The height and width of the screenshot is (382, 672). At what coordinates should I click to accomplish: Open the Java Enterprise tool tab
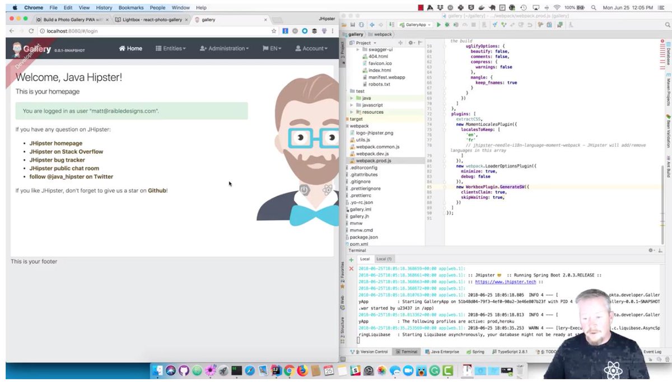[x=442, y=352]
